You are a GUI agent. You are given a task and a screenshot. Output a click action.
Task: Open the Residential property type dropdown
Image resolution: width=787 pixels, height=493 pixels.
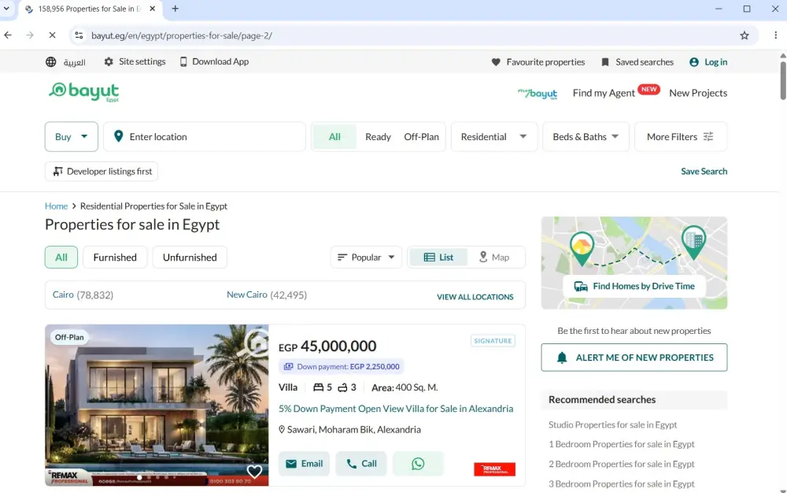tap(494, 136)
